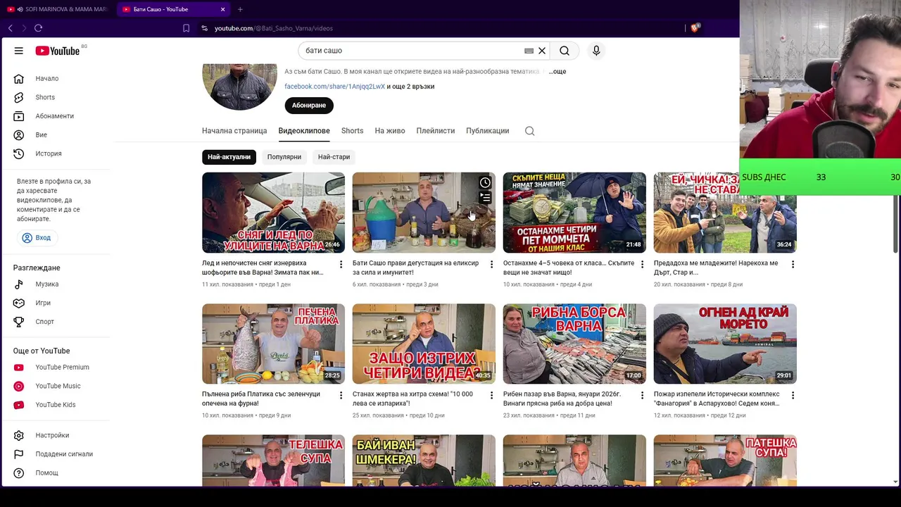Click the YouTube logo
This screenshot has width=901, height=507.
(58, 51)
